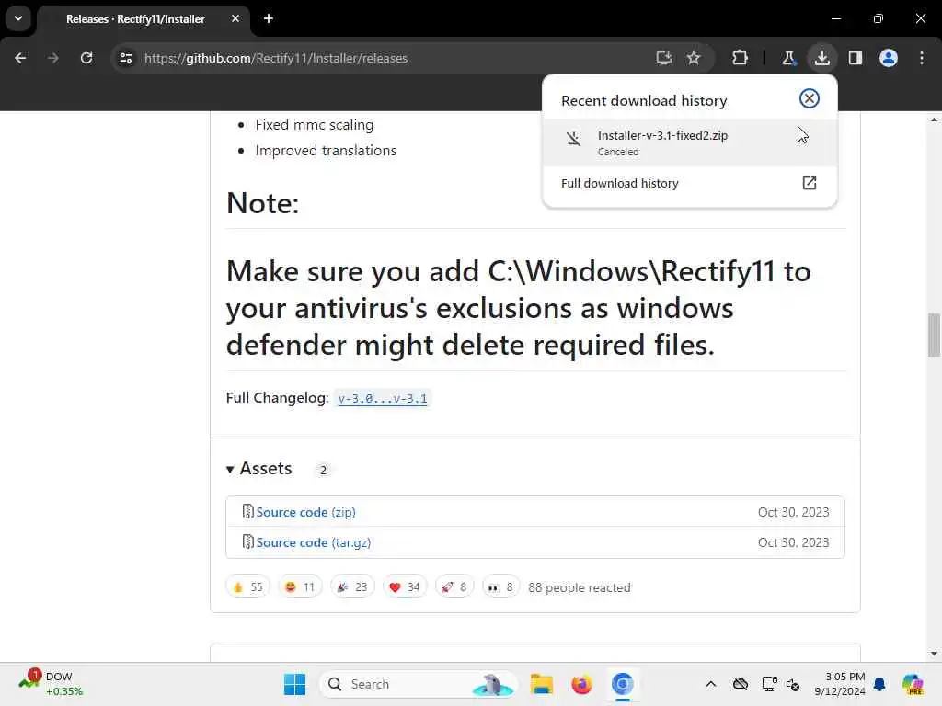
Task: Select Installer-v-3.1-fixed2.zip download entry
Action: pyautogui.click(x=690, y=142)
